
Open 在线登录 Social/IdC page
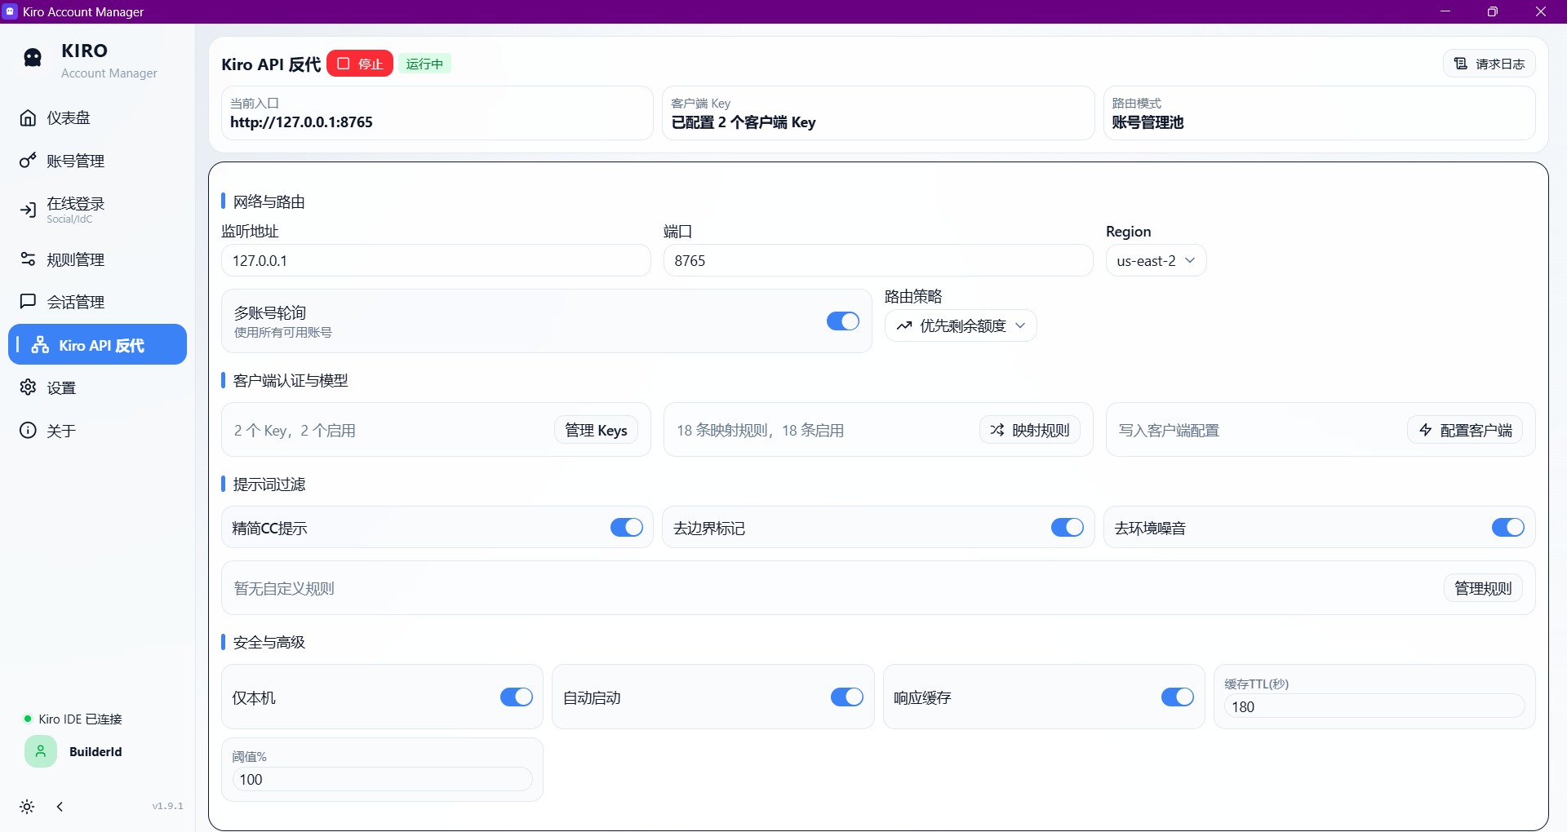(97, 210)
